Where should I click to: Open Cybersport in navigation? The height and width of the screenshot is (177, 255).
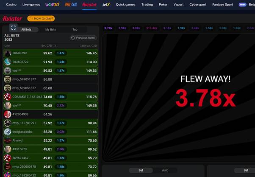coord(198,5)
